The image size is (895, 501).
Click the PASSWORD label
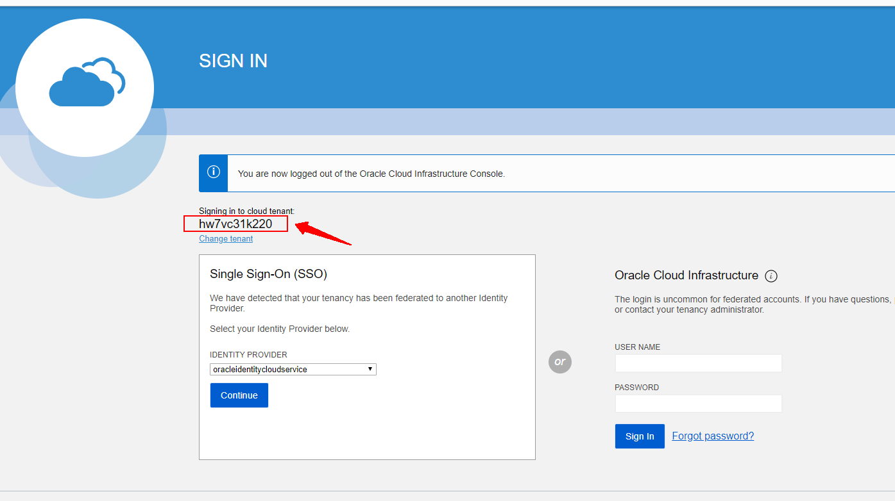pos(636,388)
